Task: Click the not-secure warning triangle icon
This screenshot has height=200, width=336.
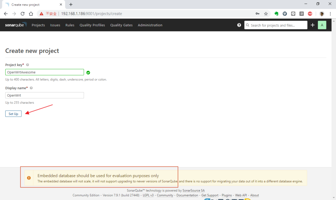Action: pyautogui.click(x=41, y=14)
